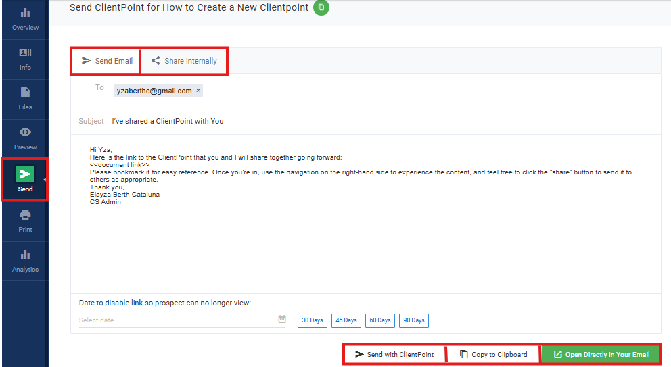The height and width of the screenshot is (367, 671).
Task: Click the <<document link>> placeholder text
Action: (120, 165)
